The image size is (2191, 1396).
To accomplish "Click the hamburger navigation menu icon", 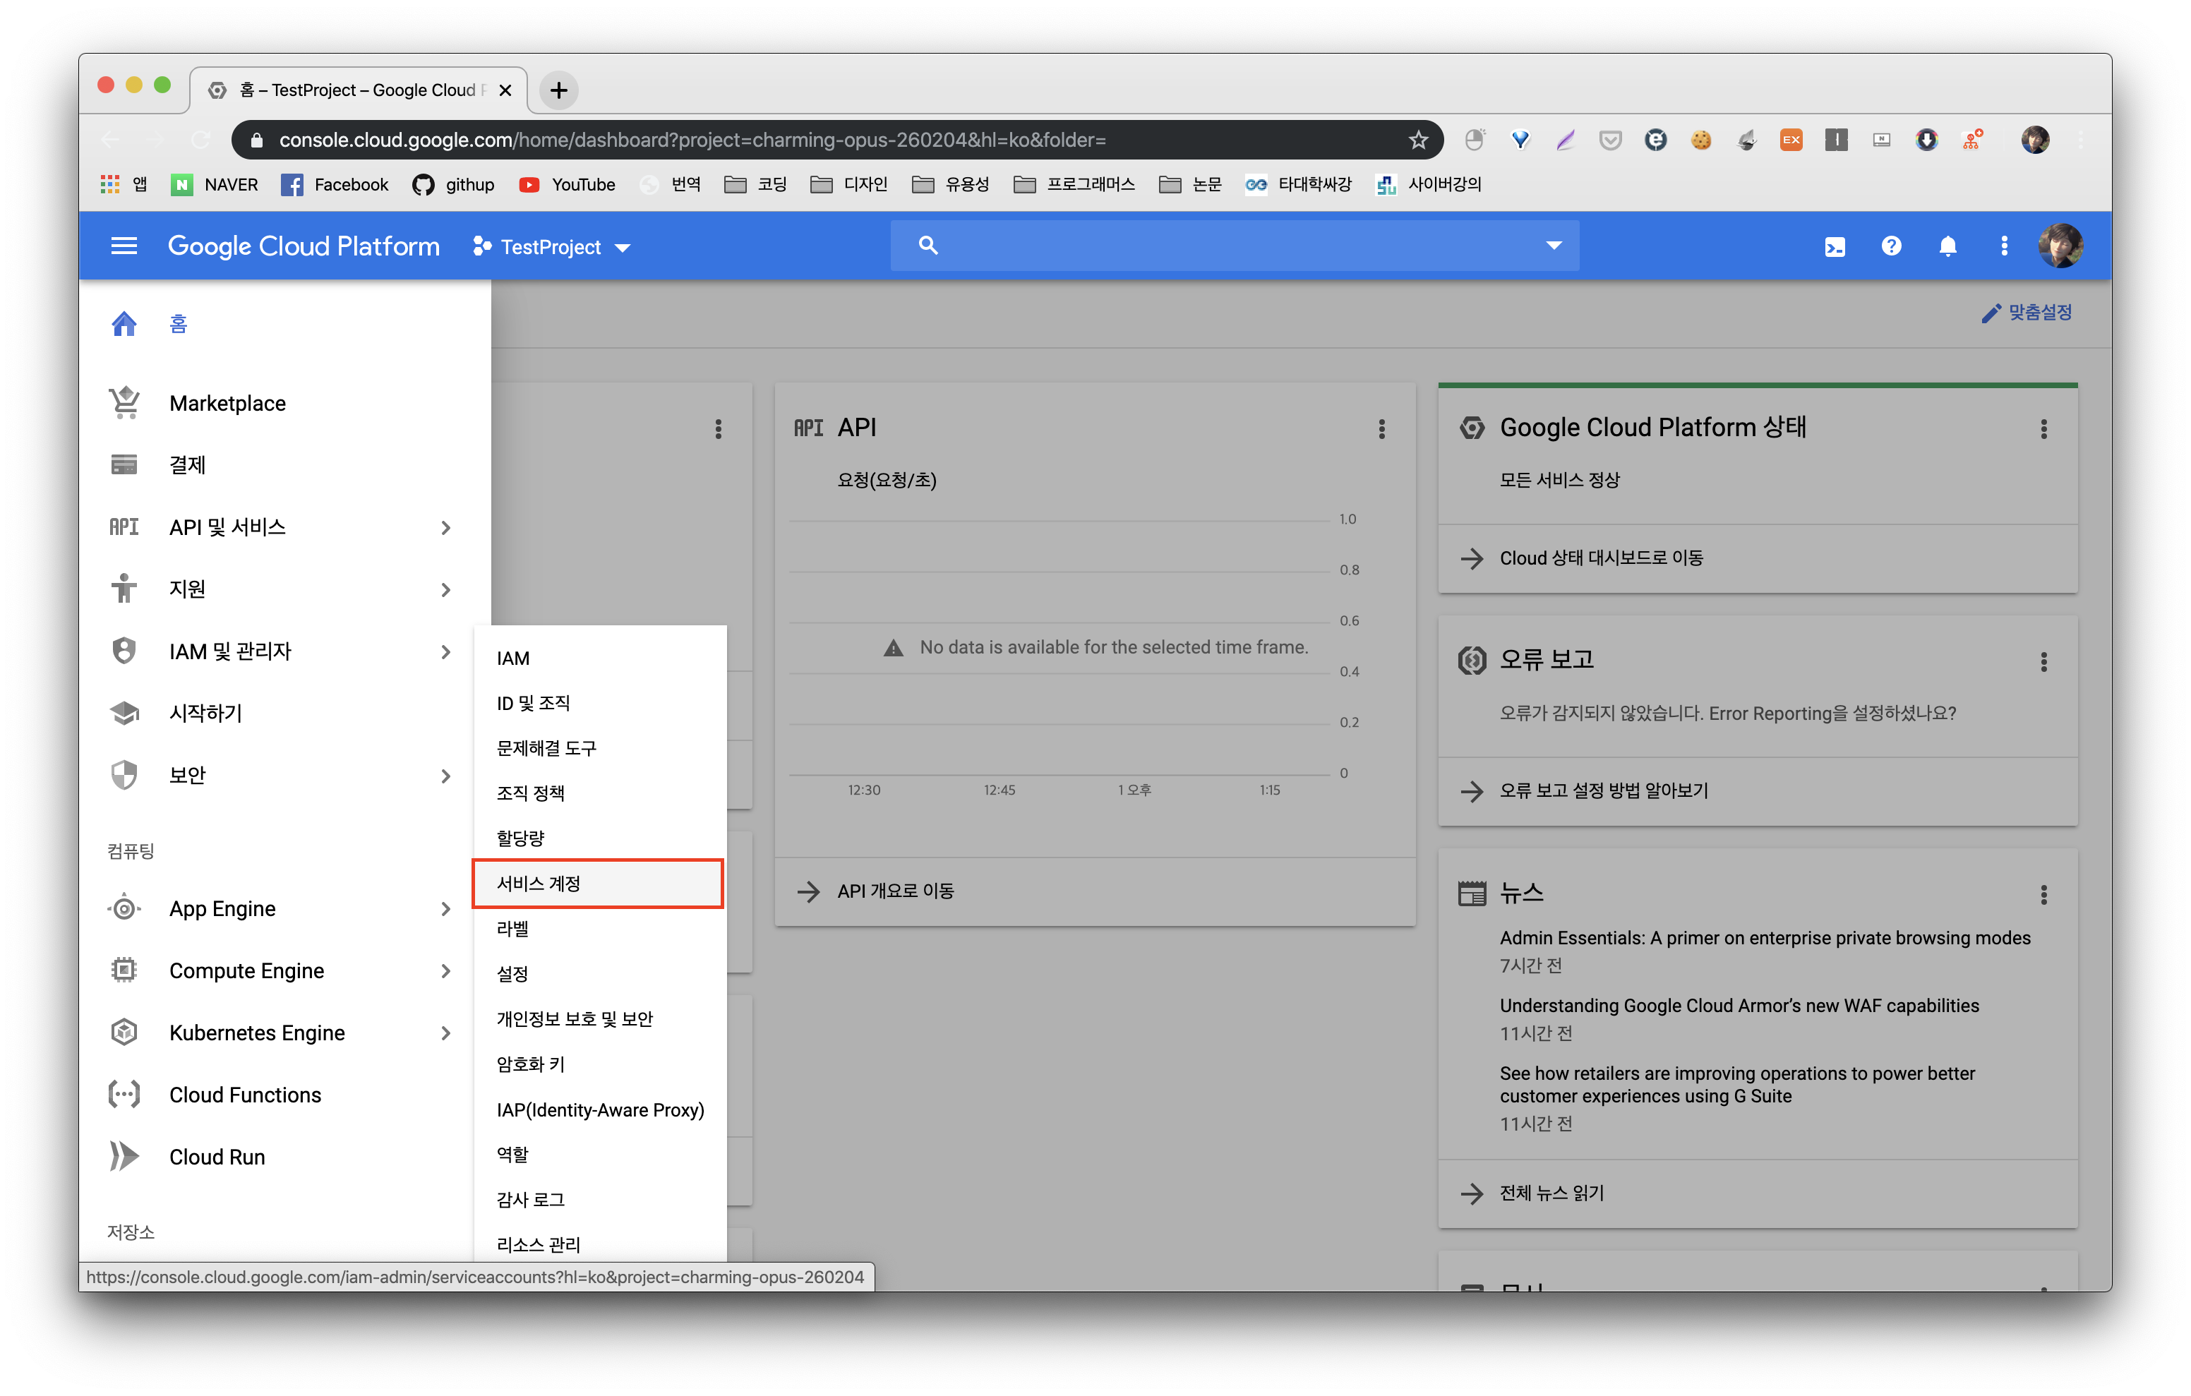I will [x=124, y=246].
